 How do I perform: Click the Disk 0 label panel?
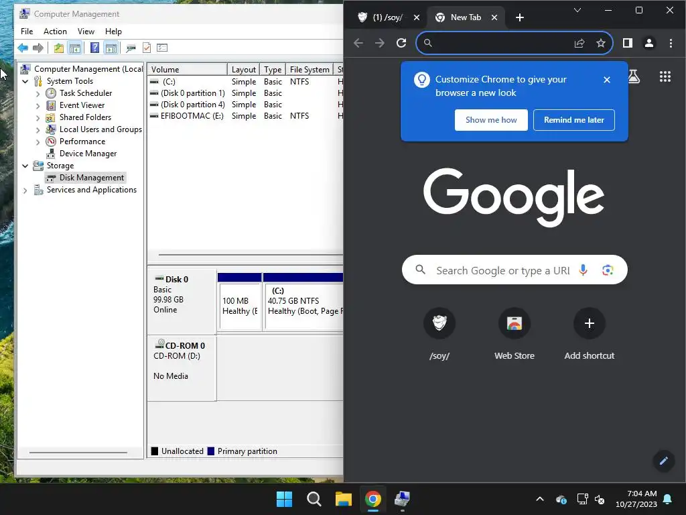point(182,301)
